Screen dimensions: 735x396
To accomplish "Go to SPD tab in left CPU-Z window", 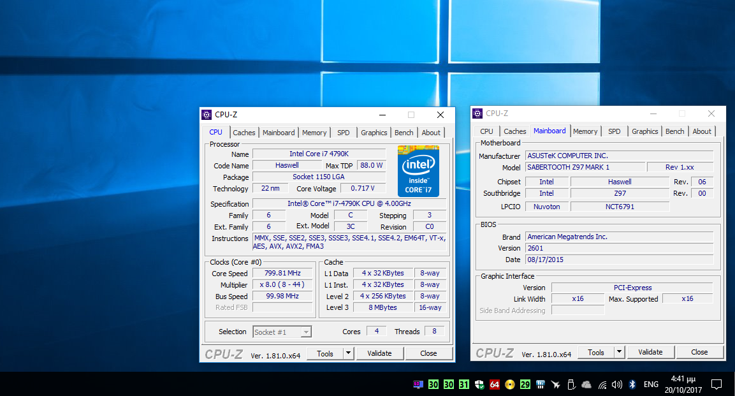I will click(x=343, y=133).
